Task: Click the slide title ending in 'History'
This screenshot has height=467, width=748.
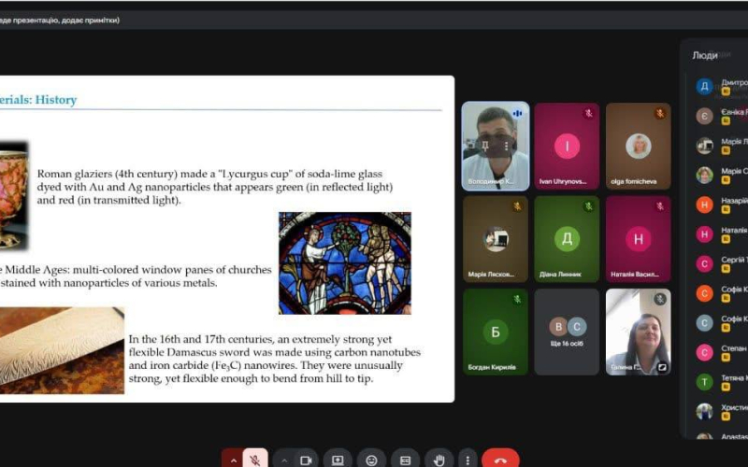Action: tap(38, 100)
